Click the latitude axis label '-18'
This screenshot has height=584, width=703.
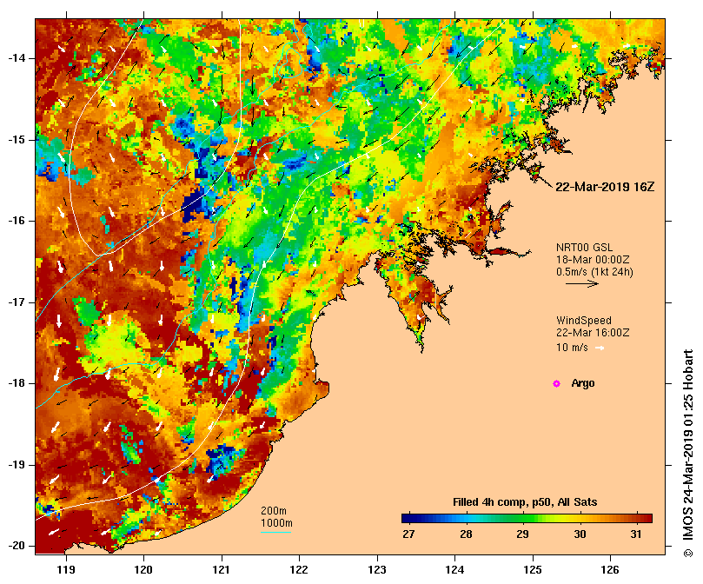pos(17,383)
